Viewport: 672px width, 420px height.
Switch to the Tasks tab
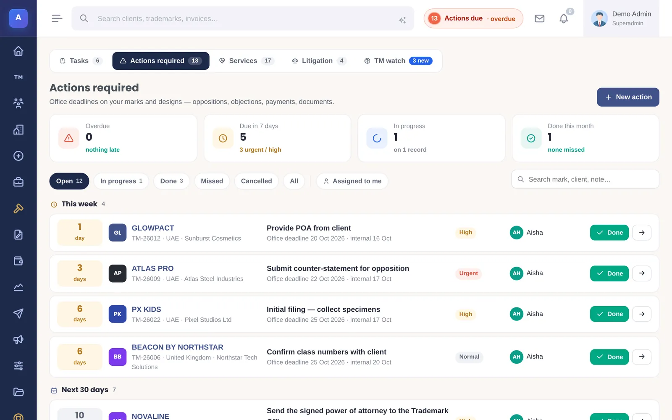pyautogui.click(x=81, y=61)
